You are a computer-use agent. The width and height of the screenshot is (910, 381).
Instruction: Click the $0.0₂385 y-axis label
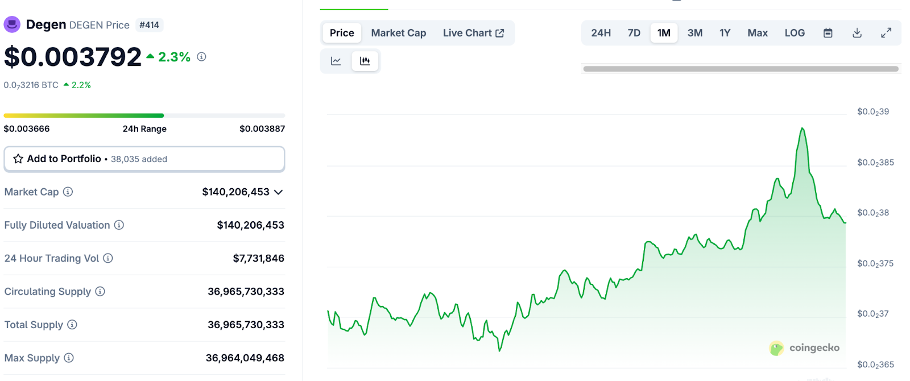click(x=875, y=163)
